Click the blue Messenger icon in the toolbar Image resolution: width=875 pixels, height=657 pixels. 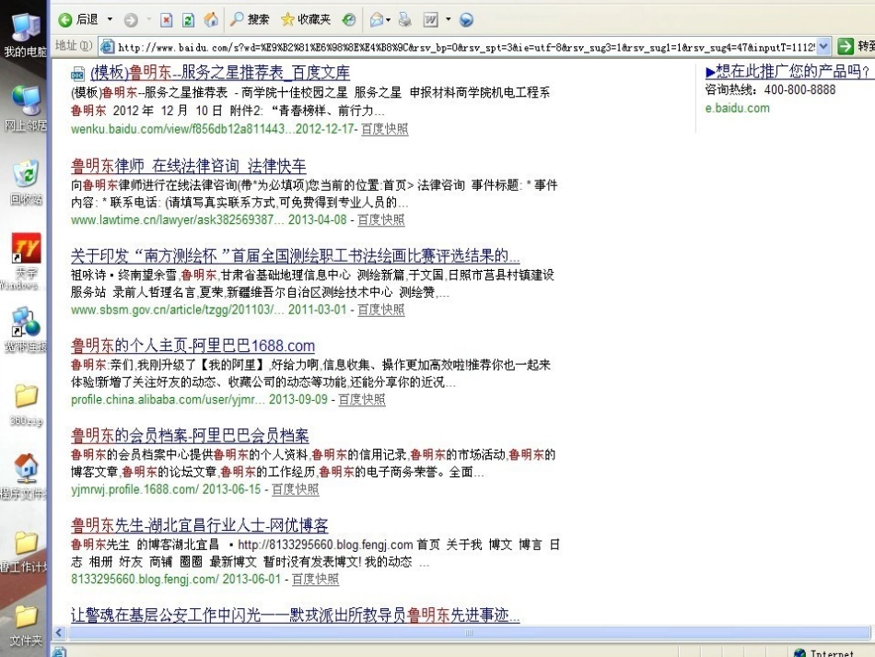tap(466, 20)
